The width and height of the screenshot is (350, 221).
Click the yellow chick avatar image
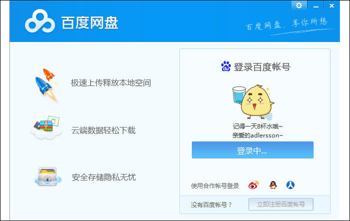[253, 102]
